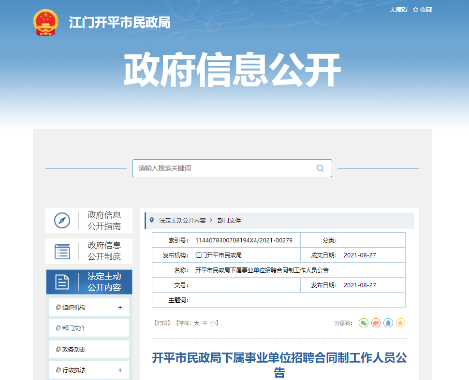Select 法定主动公开内容 menu text
Image resolution: width=469 pixels, height=380 pixels.
tap(104, 281)
